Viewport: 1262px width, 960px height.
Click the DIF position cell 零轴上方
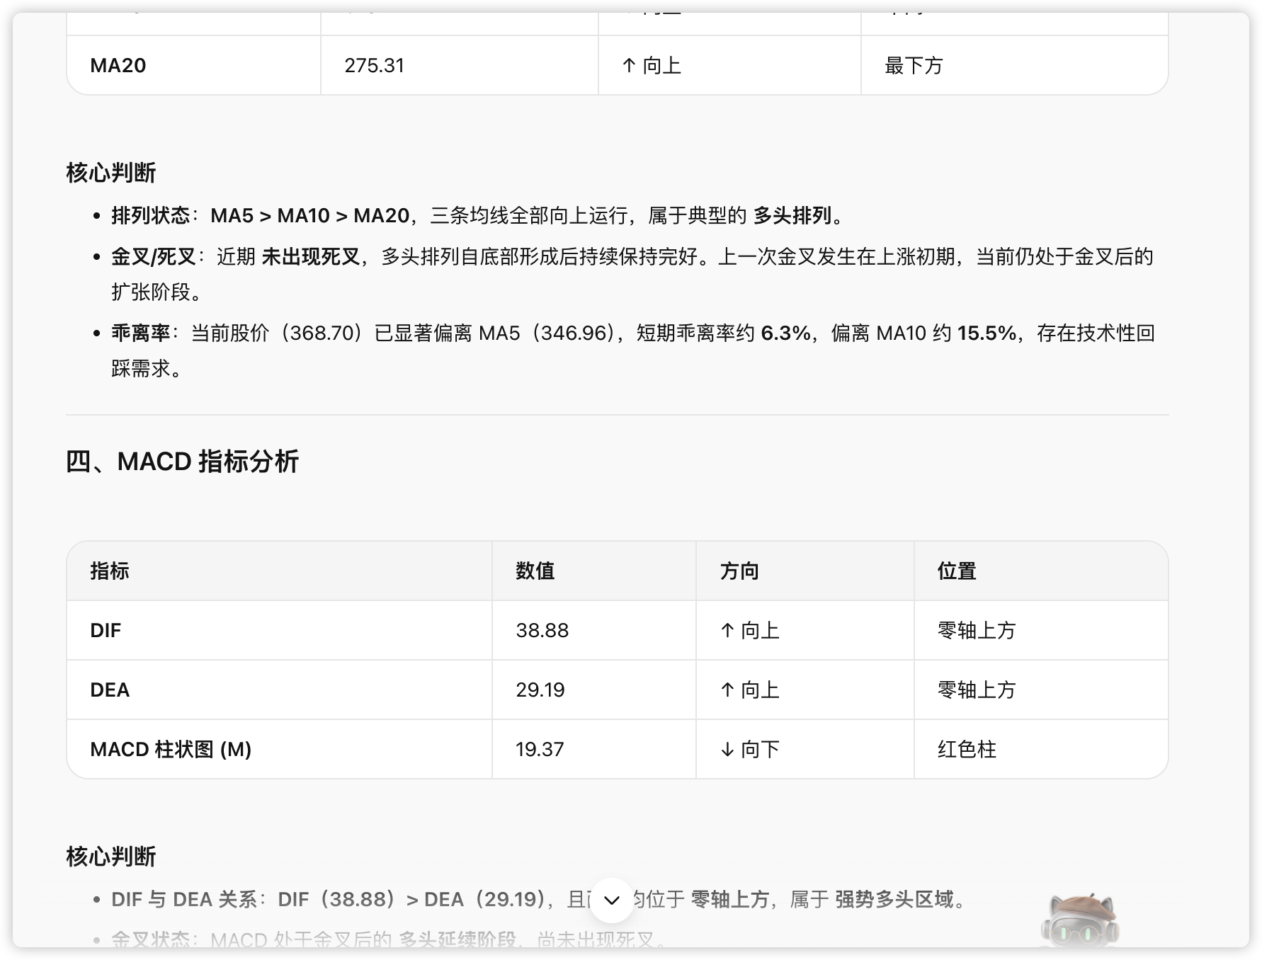[x=977, y=630]
